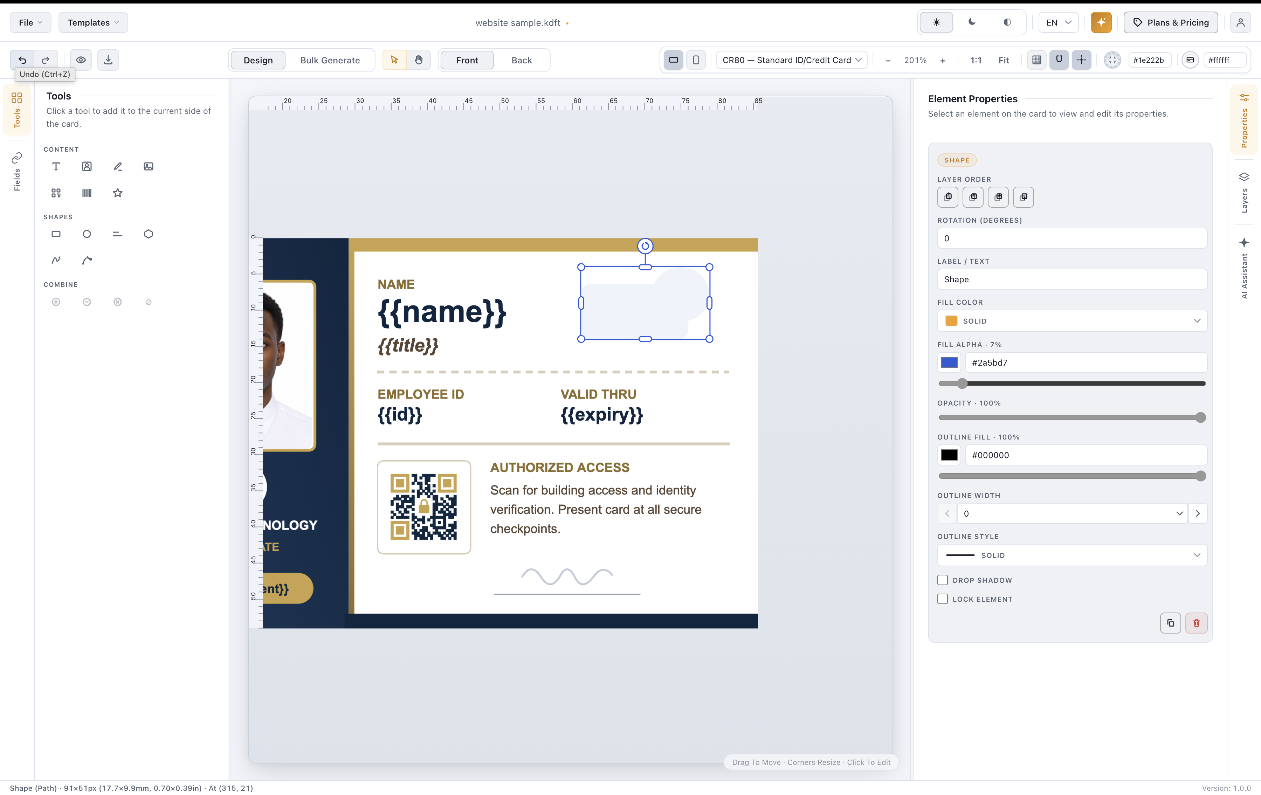The width and height of the screenshot is (1261, 795).
Task: Add a portrait photo element
Action: pyautogui.click(x=87, y=167)
